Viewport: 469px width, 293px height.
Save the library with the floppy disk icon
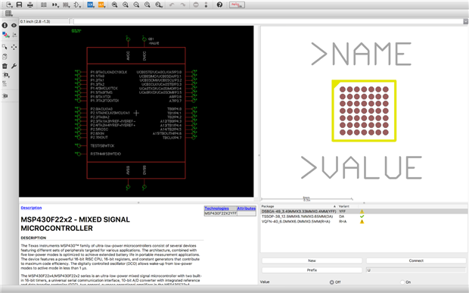pos(20,5)
